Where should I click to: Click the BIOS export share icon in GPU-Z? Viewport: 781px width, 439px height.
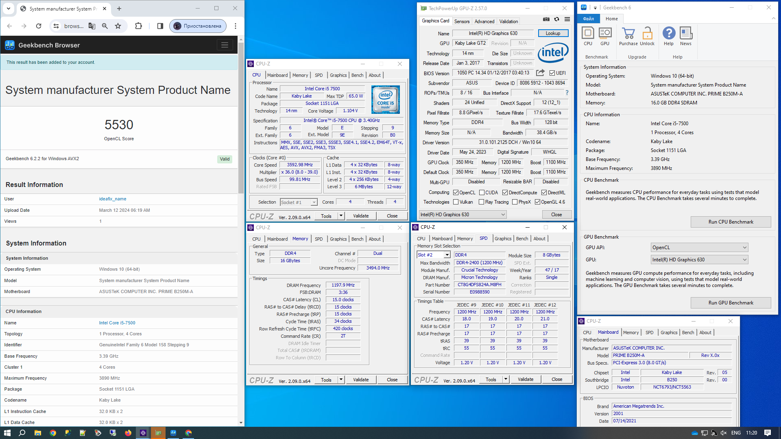pyautogui.click(x=540, y=73)
